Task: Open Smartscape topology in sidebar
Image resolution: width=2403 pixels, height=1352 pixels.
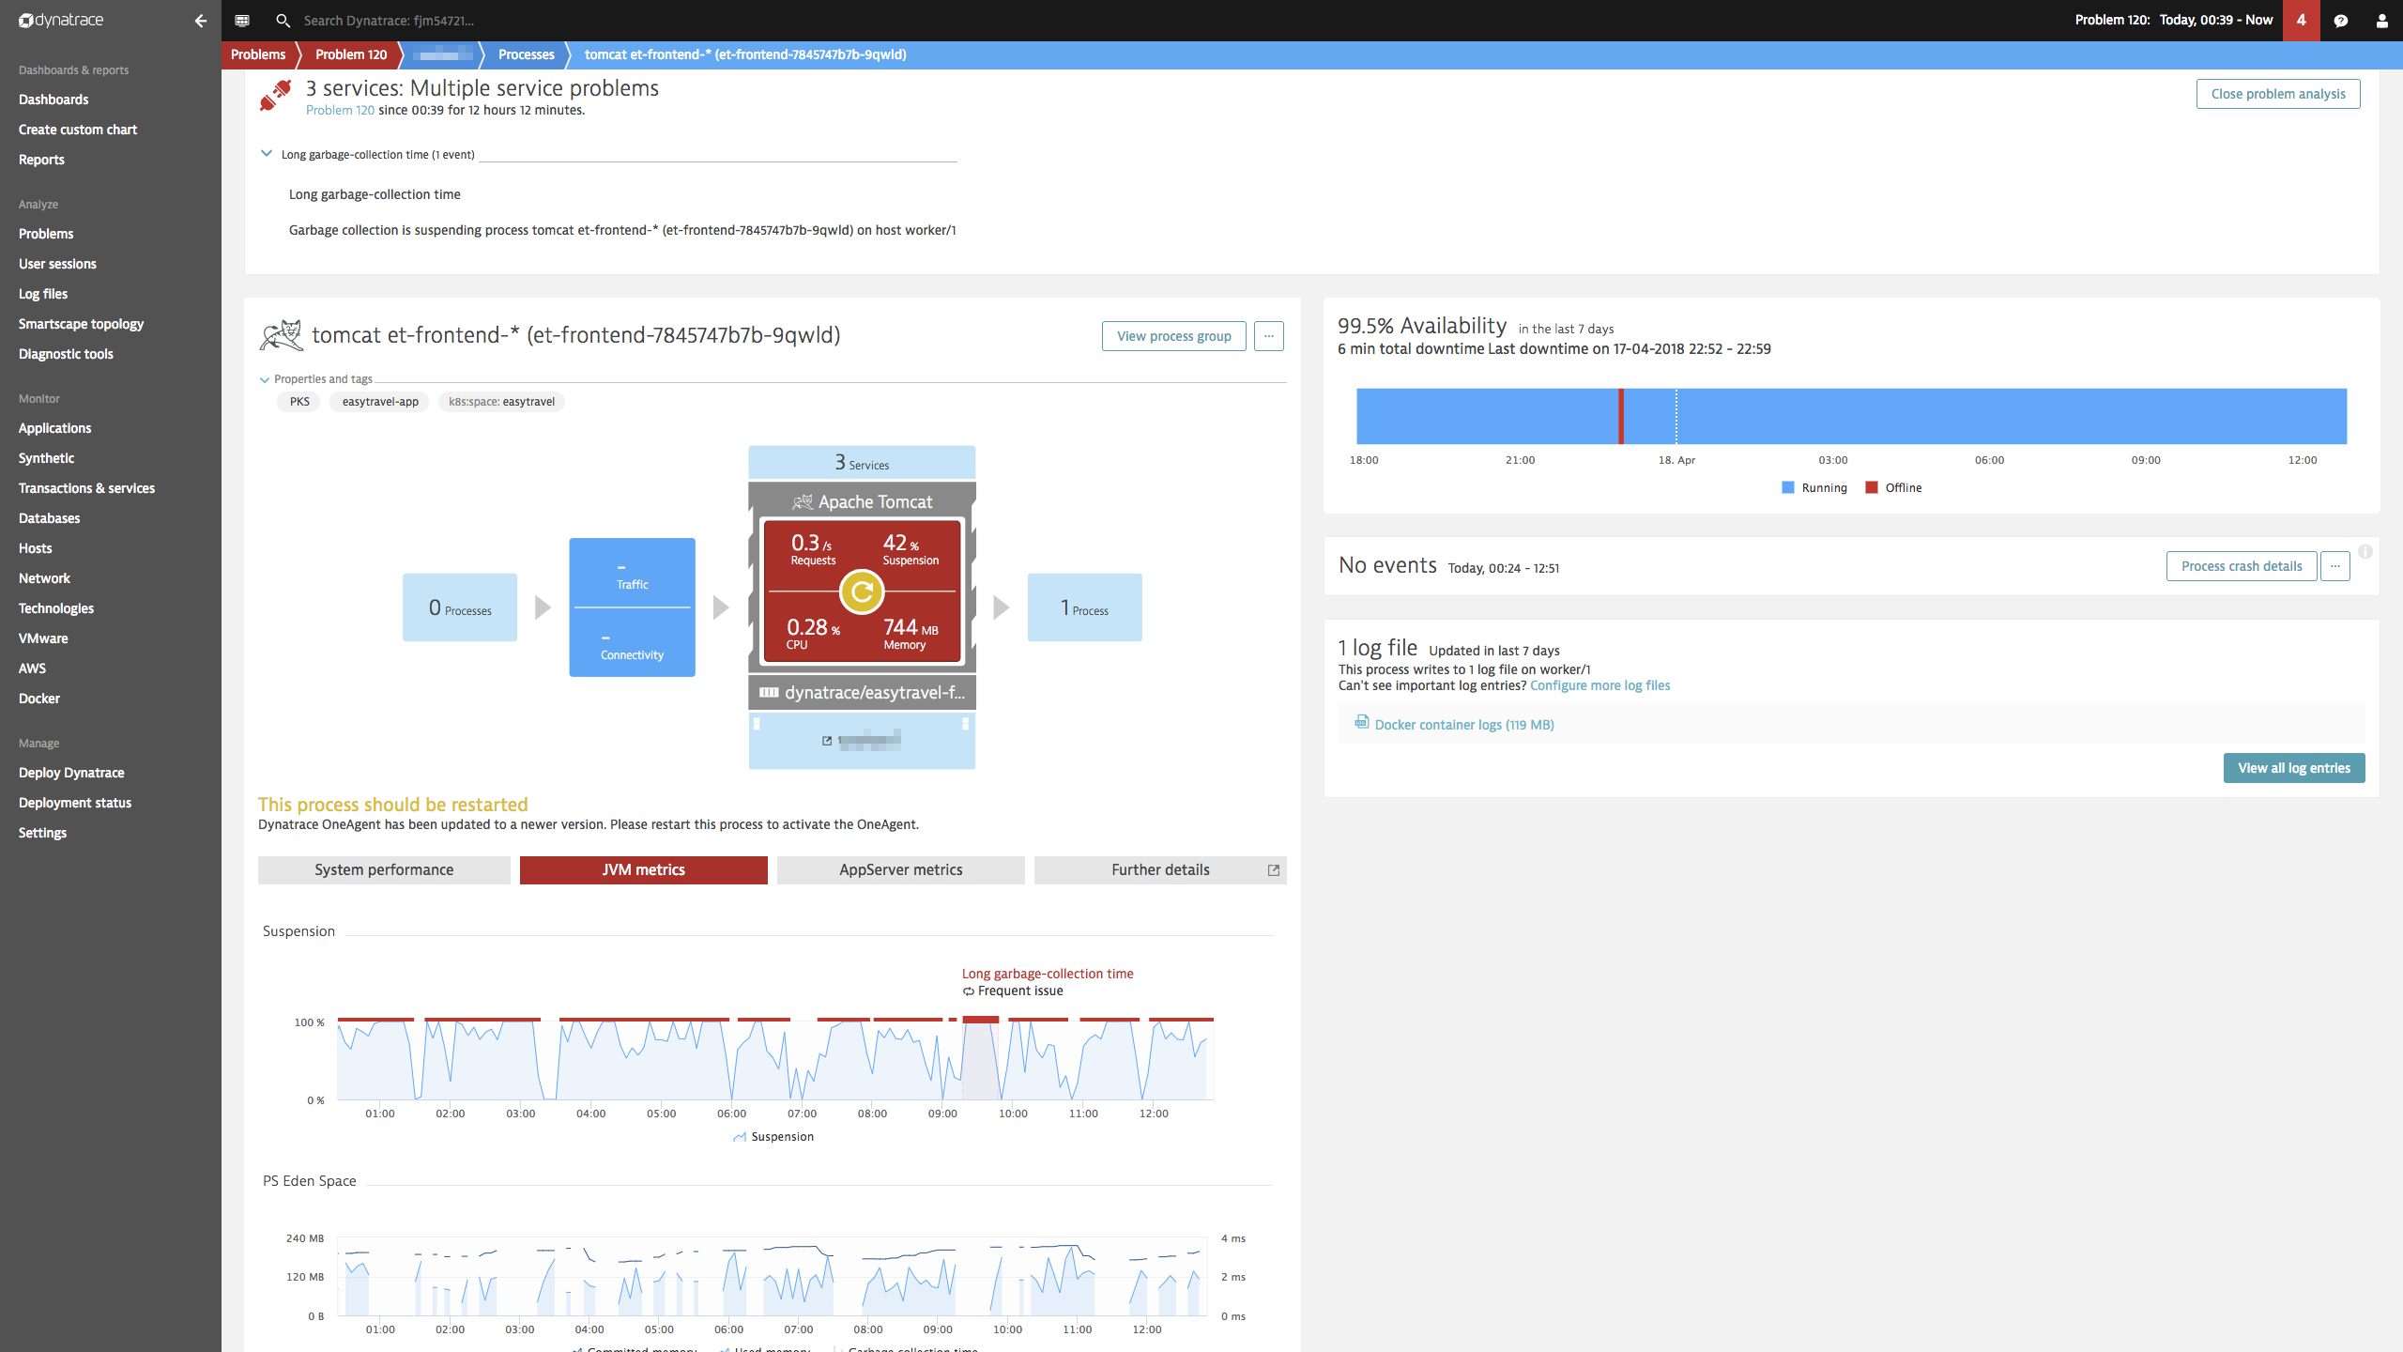Action: 81,324
